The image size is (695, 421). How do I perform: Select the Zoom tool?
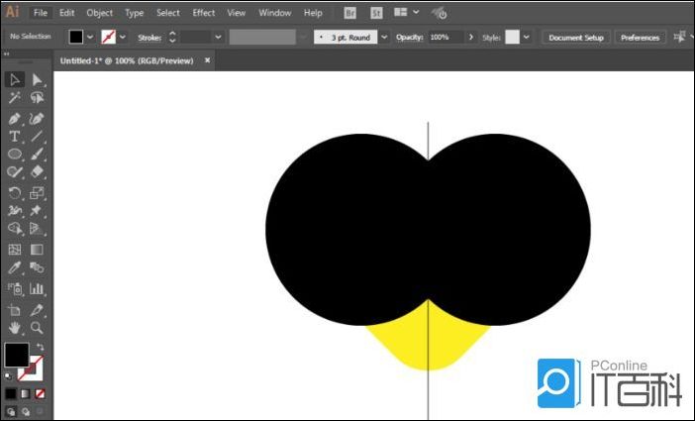click(x=37, y=327)
